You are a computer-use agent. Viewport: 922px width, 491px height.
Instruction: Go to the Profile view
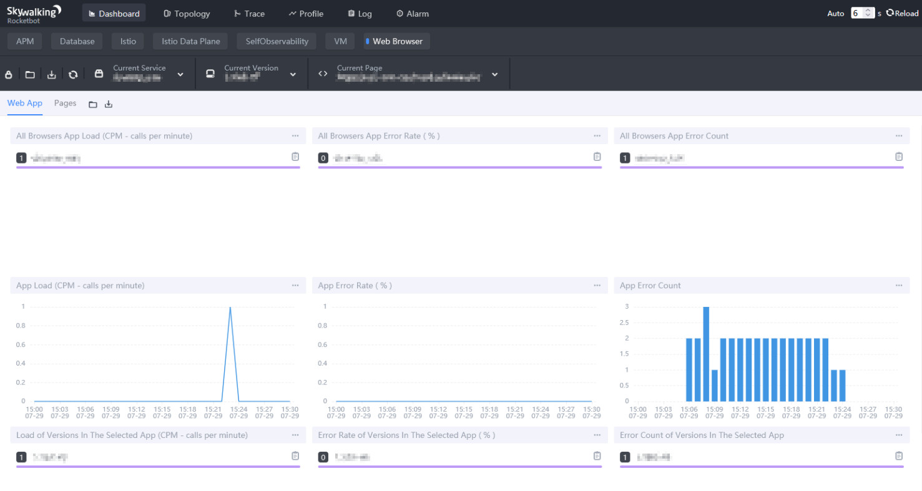click(306, 13)
